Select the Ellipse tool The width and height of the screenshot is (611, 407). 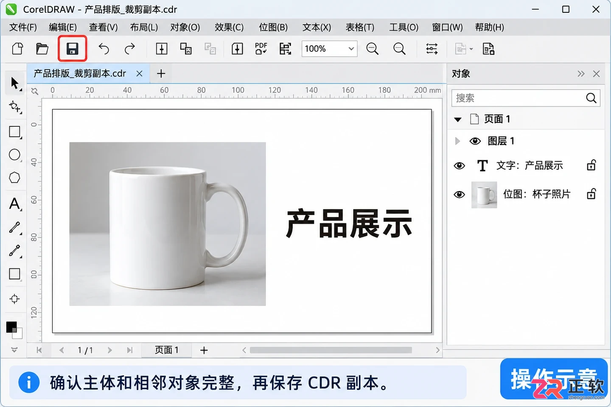coord(15,155)
